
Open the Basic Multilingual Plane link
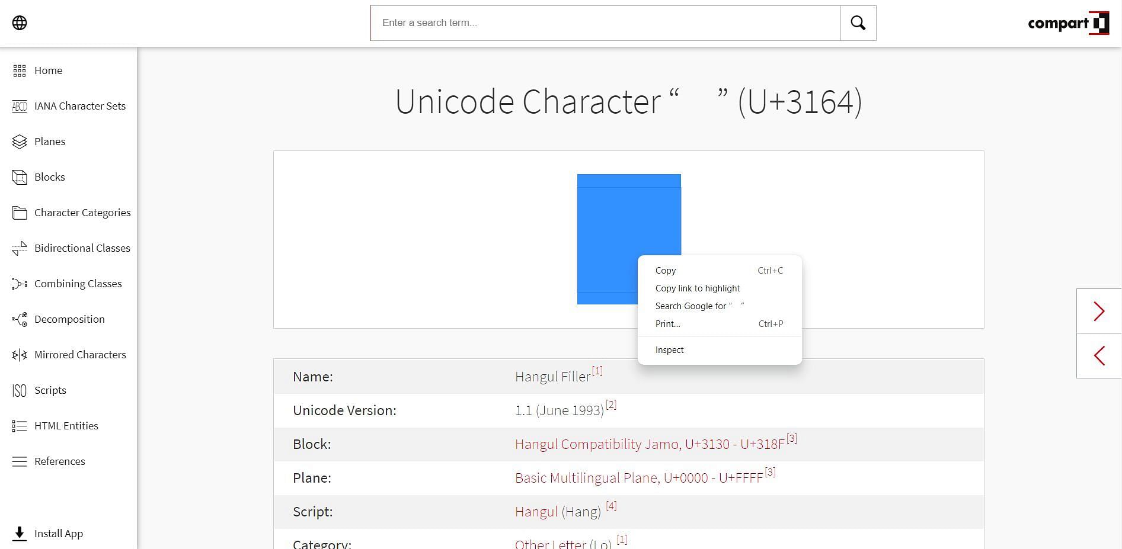[x=638, y=478]
